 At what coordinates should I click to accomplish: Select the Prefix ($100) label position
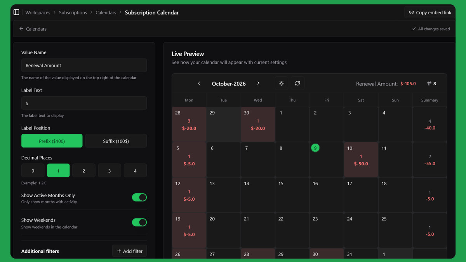pos(52,141)
